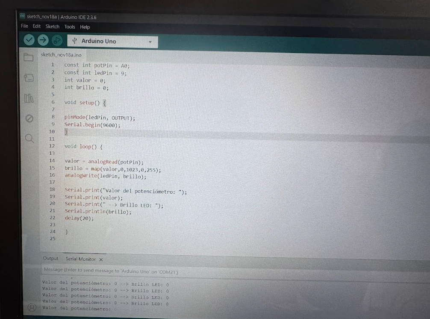Close the Serial Monitor tab
430x319 pixels.
point(101,260)
